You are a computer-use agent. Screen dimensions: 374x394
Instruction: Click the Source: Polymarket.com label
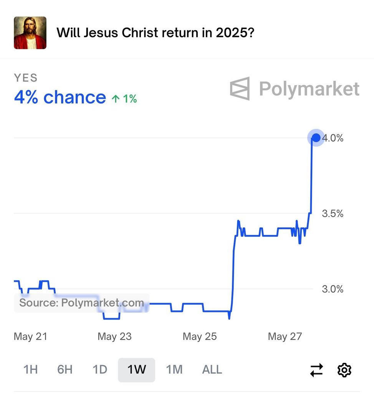81,303
